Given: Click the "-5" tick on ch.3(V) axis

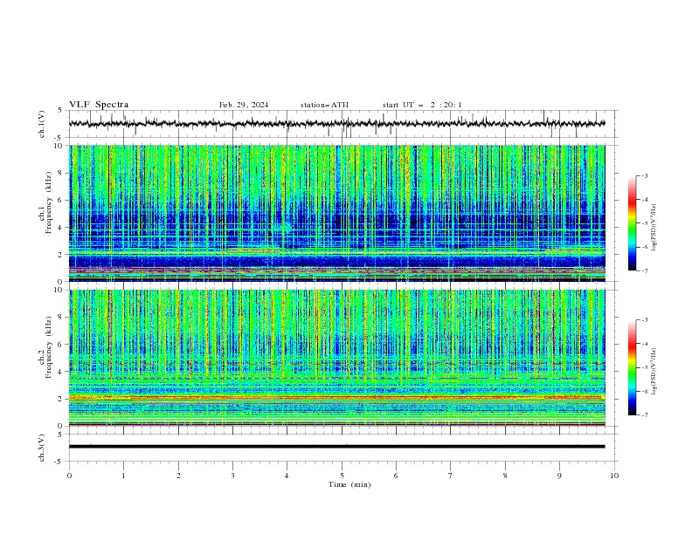Looking at the screenshot, I should pyautogui.click(x=59, y=462).
